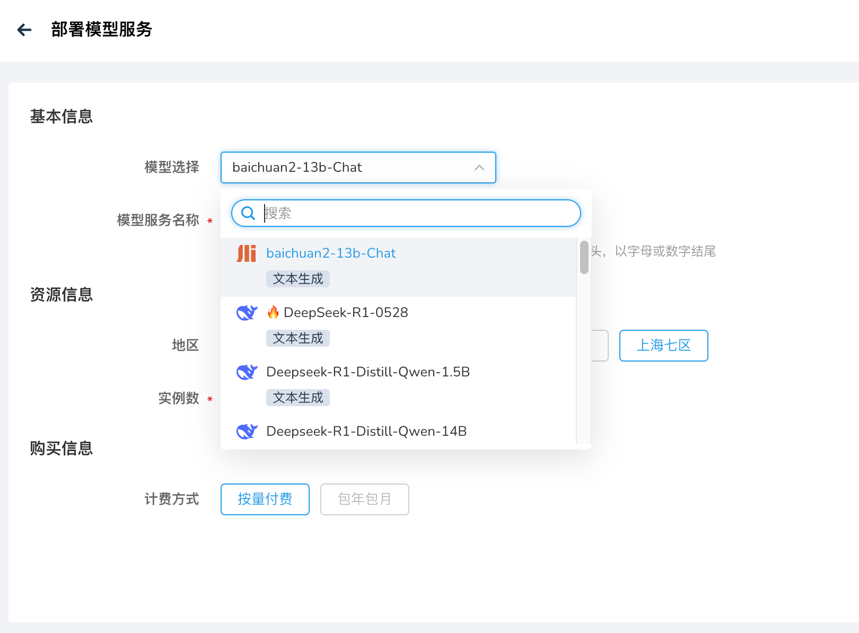Go back using the arrow icon
Screen dimensions: 859x633
tap(24, 30)
